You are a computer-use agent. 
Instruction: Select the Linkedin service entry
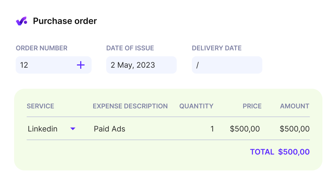(43, 129)
